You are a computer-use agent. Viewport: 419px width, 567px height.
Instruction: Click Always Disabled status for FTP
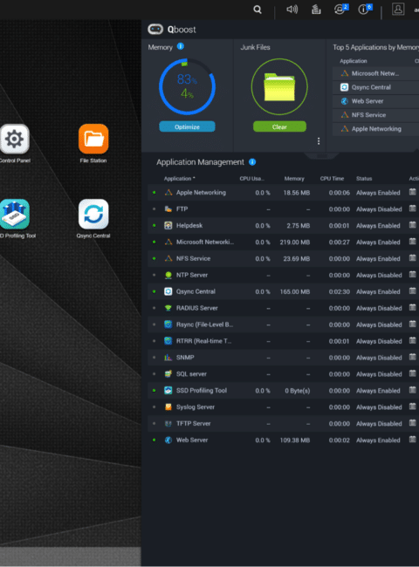pos(379,209)
